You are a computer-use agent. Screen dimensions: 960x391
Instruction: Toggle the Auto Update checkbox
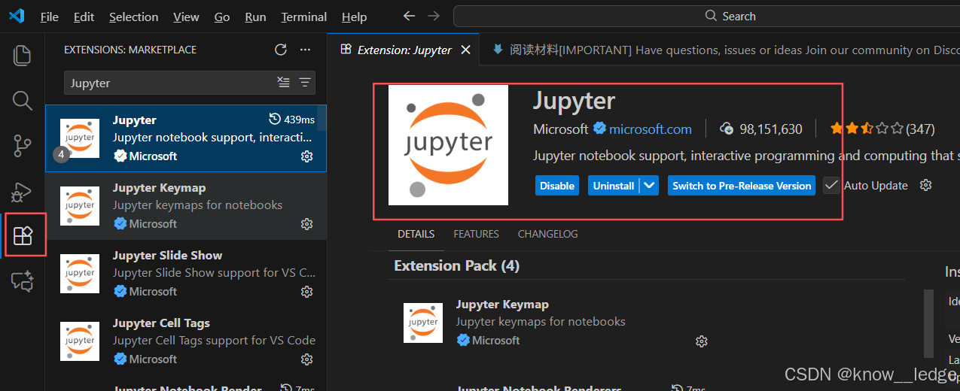831,185
